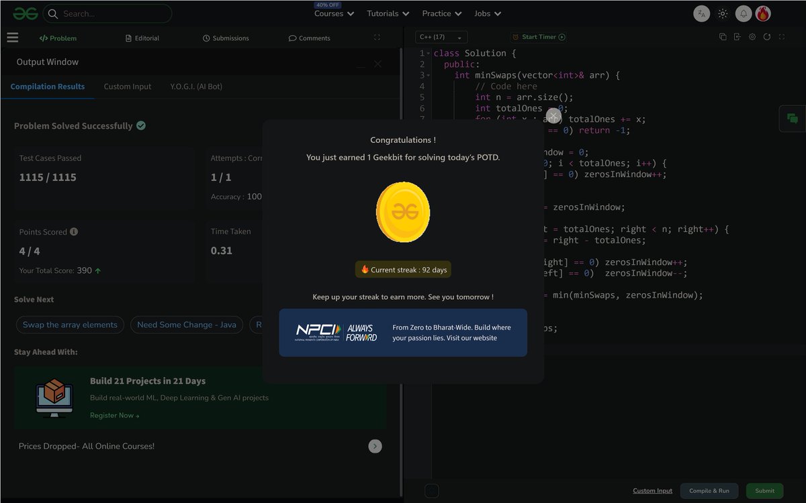
Task: Click the Build 21 Projects computer illustration
Action: tap(54, 398)
